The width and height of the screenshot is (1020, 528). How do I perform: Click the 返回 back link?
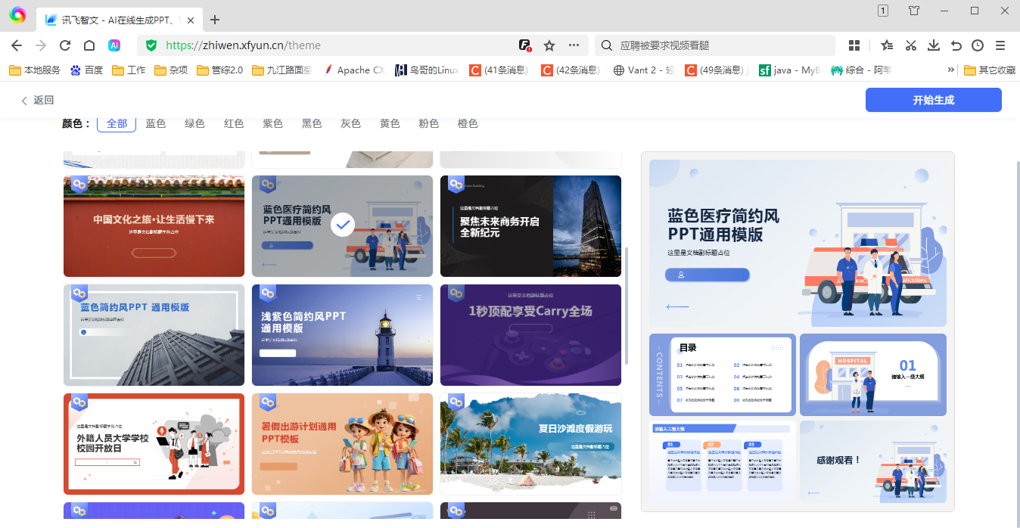37,100
